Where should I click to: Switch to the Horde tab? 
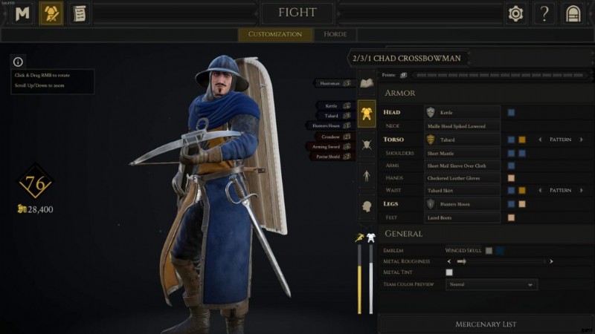[335, 34]
